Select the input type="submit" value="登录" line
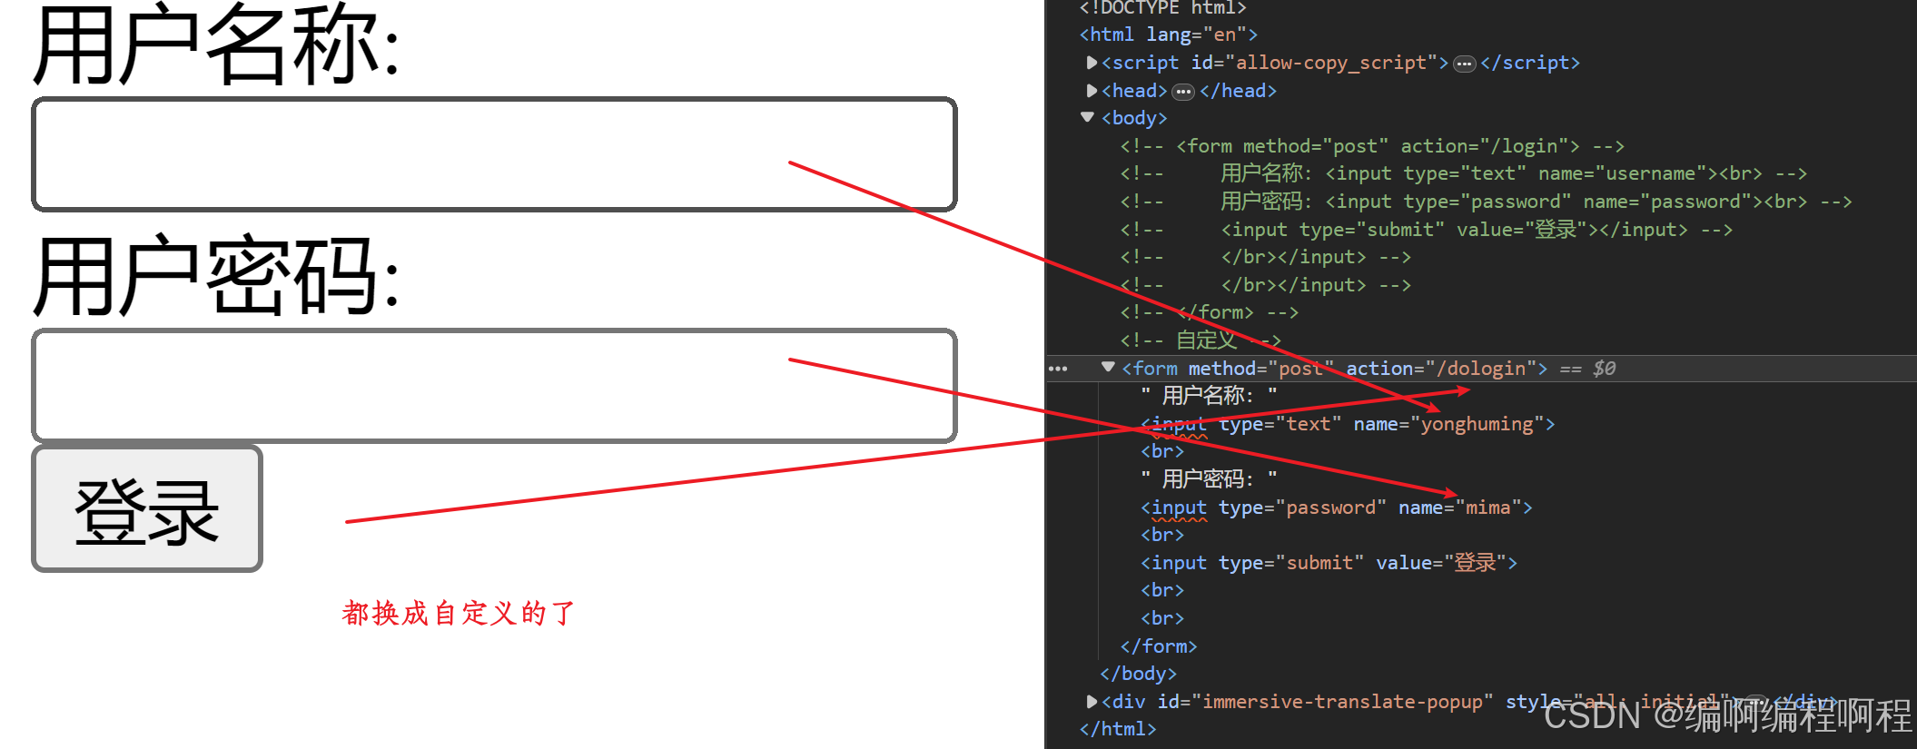Image resolution: width=1917 pixels, height=749 pixels. point(1329,563)
